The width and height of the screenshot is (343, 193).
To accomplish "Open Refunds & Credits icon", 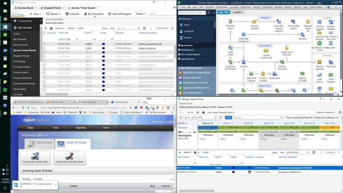I will [x=302, y=74].
